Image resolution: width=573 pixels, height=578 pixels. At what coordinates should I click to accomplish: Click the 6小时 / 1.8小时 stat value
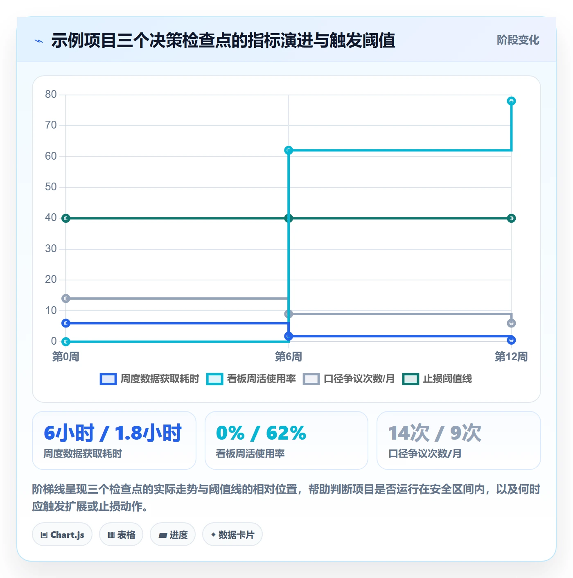tap(113, 433)
